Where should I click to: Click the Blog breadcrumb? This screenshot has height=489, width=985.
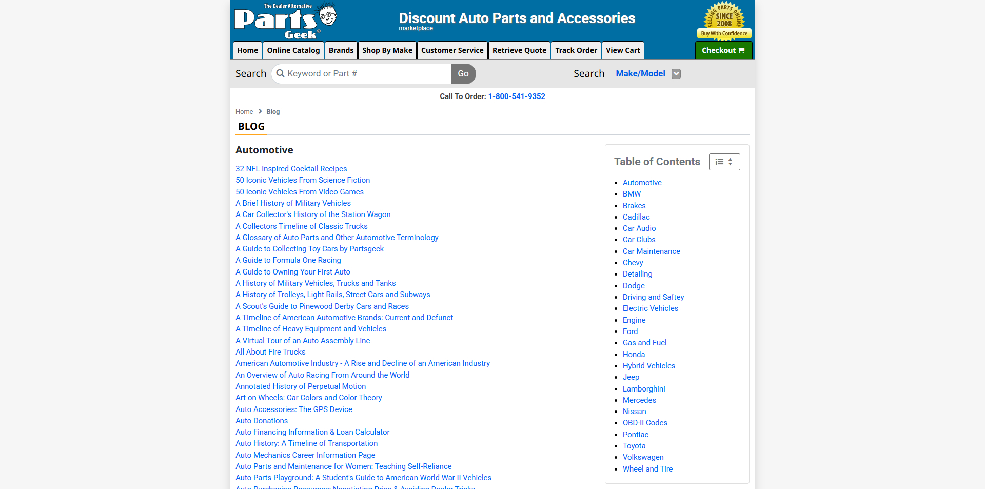click(273, 112)
